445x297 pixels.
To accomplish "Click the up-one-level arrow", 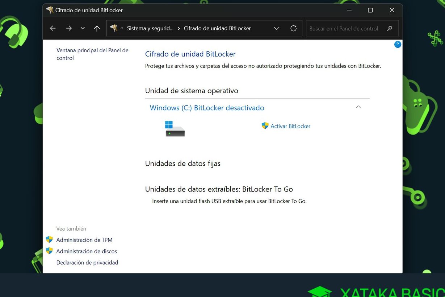I will coord(97,28).
